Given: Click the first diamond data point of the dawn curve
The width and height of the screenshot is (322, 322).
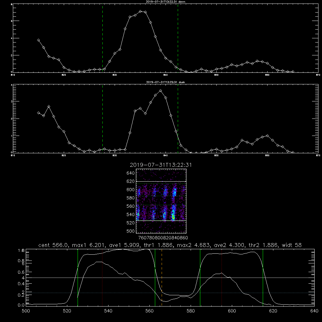Looking at the screenshot, I should tap(38, 40).
